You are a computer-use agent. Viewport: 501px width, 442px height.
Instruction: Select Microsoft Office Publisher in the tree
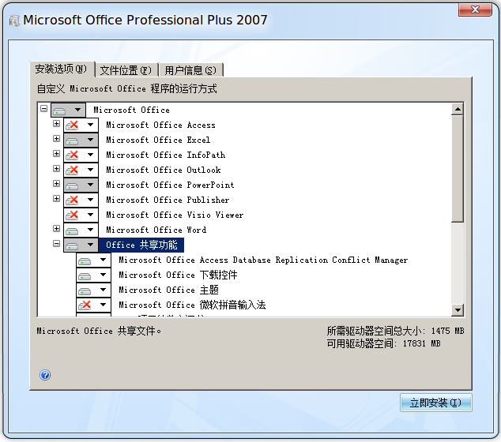(x=168, y=200)
